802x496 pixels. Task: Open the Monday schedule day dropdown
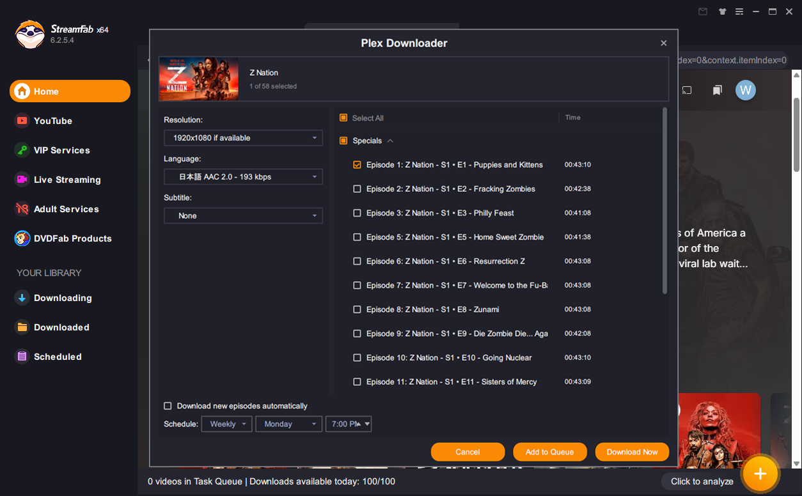(x=289, y=424)
